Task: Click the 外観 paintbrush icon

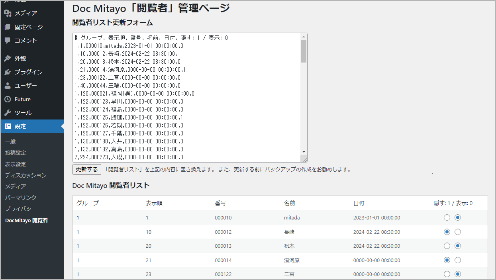Action: click(x=8, y=59)
